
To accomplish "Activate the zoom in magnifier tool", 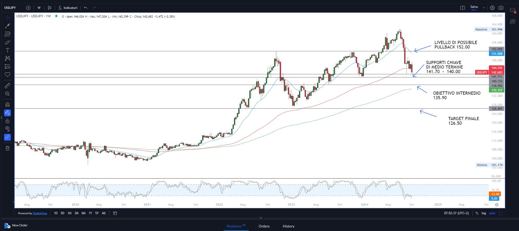I will click(8, 94).
